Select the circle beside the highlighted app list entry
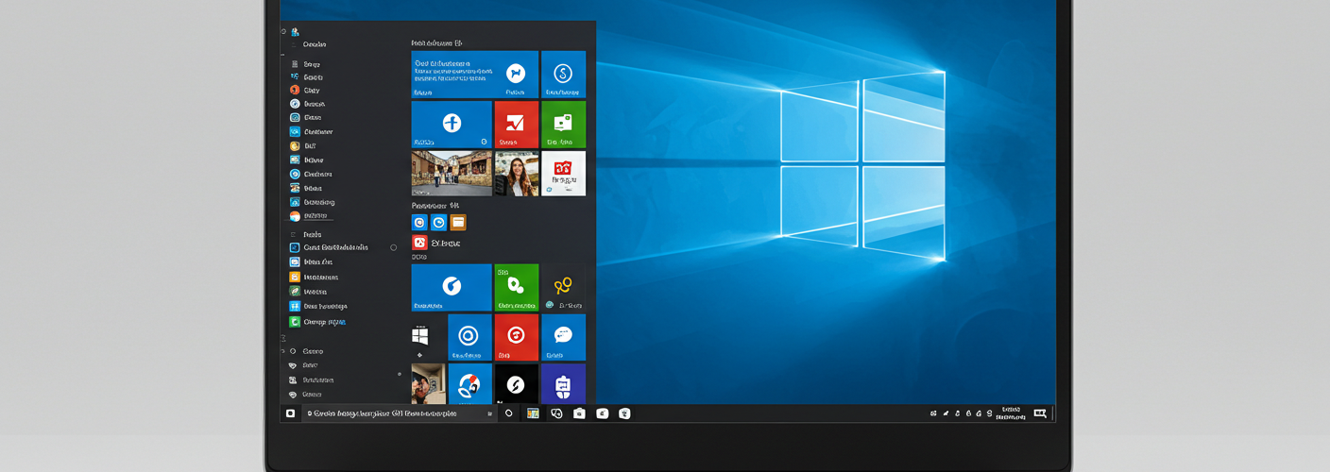Viewport: 1330px width, 472px height. pos(394,247)
